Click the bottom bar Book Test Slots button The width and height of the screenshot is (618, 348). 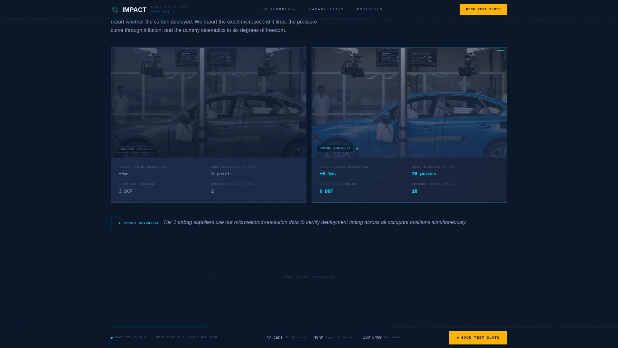478,338
